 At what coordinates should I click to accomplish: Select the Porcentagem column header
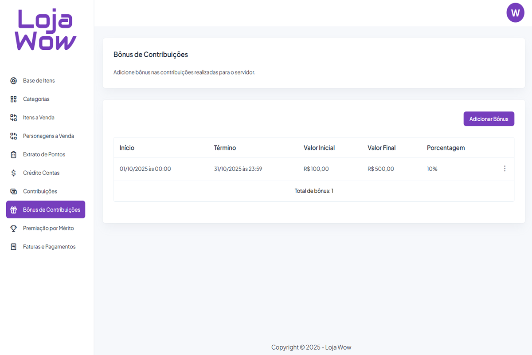(x=446, y=148)
